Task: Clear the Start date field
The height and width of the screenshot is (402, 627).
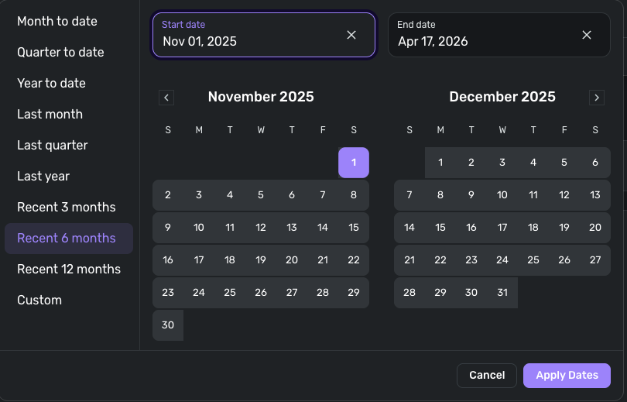Action: pyautogui.click(x=351, y=35)
